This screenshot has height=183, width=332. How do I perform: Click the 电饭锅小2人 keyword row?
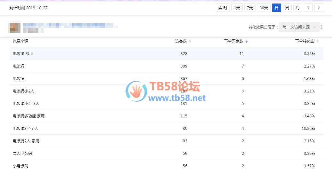[x=24, y=91]
